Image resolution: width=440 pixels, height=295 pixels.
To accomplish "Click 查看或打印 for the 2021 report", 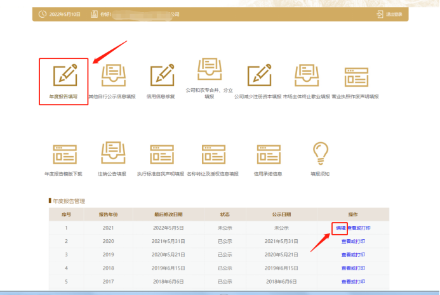I will (359, 228).
